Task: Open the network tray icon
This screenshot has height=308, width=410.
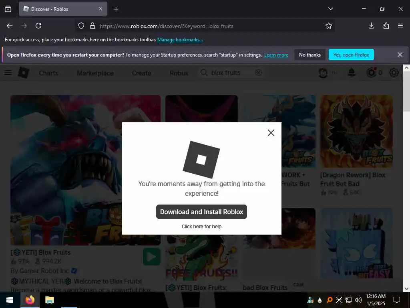Action: 349,300
